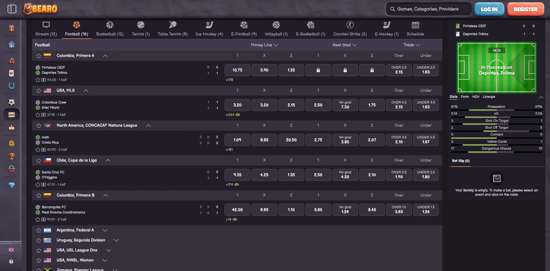Collapse the USA, MLS section
550x271 pixels.
(x=86, y=91)
